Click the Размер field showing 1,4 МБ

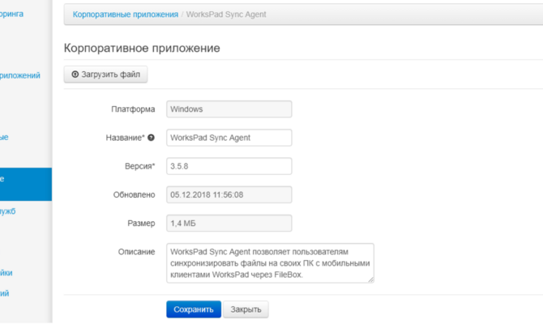(x=229, y=223)
